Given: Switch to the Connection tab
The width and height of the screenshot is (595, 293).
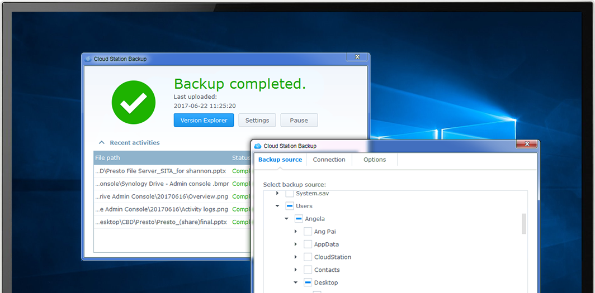Looking at the screenshot, I should click(x=329, y=160).
